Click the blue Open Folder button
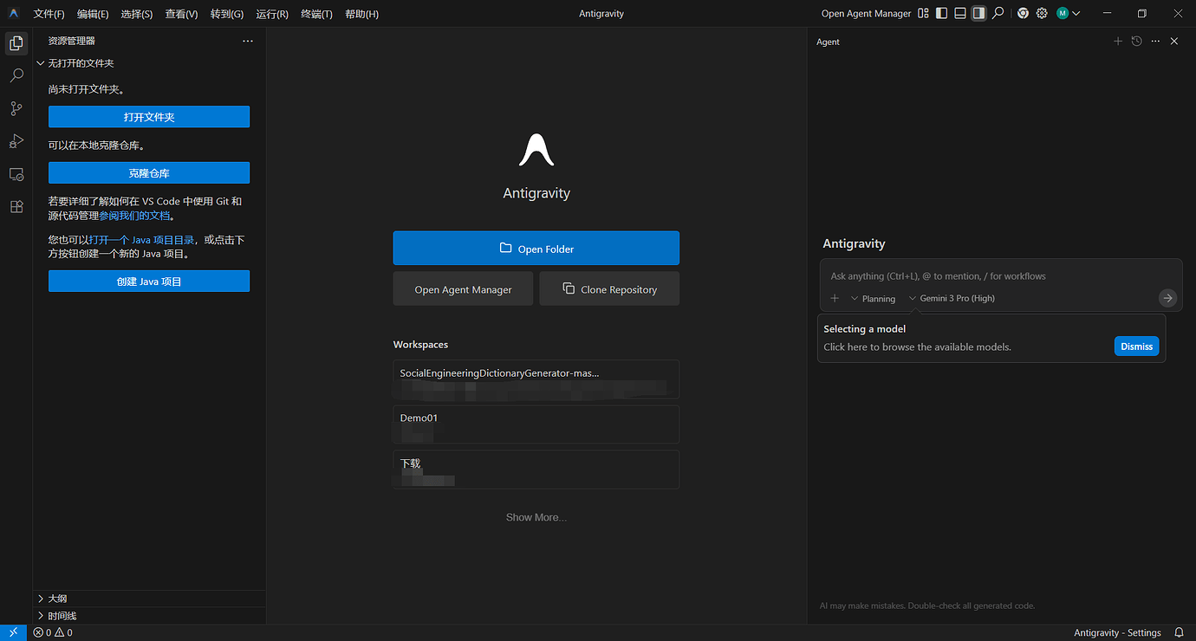The height and width of the screenshot is (641, 1196). (x=536, y=248)
